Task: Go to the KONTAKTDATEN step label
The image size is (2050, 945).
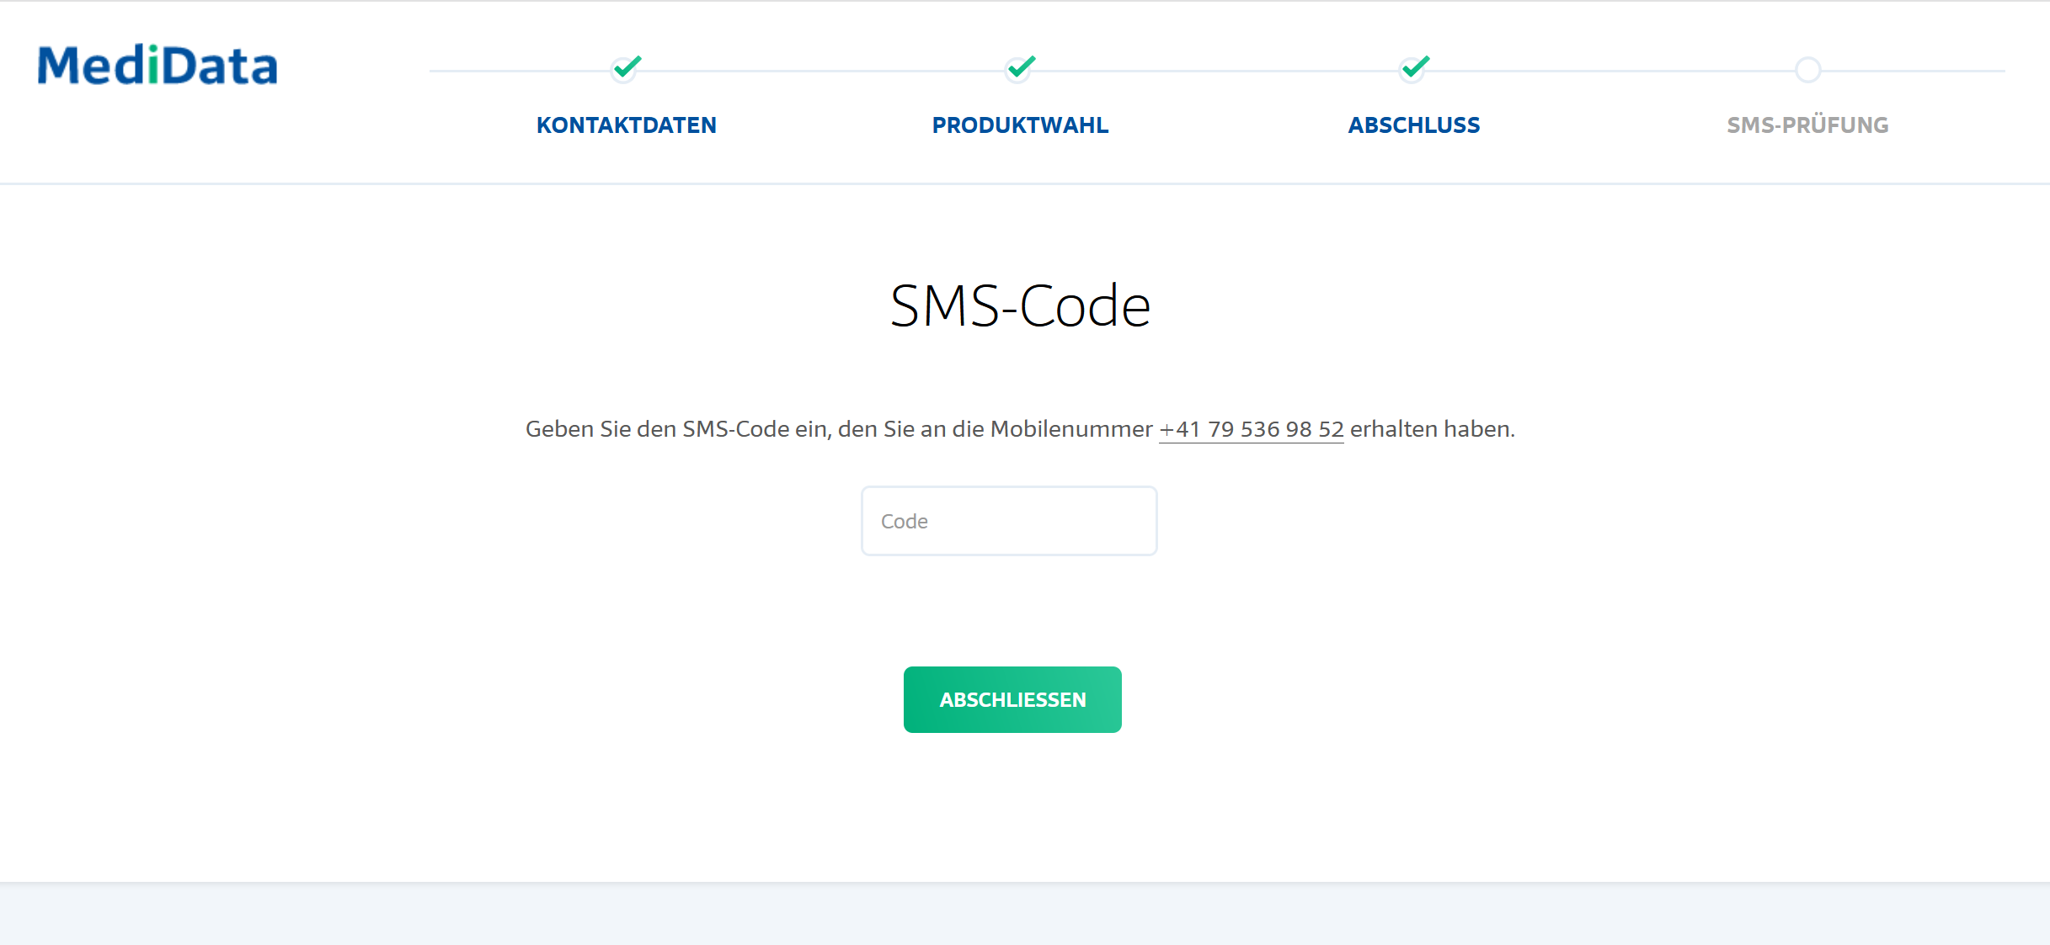Action: tap(627, 125)
